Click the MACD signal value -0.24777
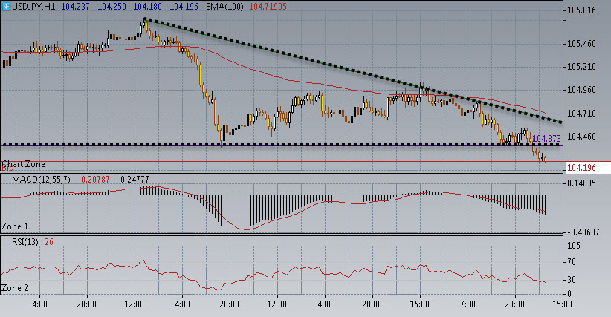Image resolution: width=611 pixels, height=317 pixels. (x=133, y=180)
